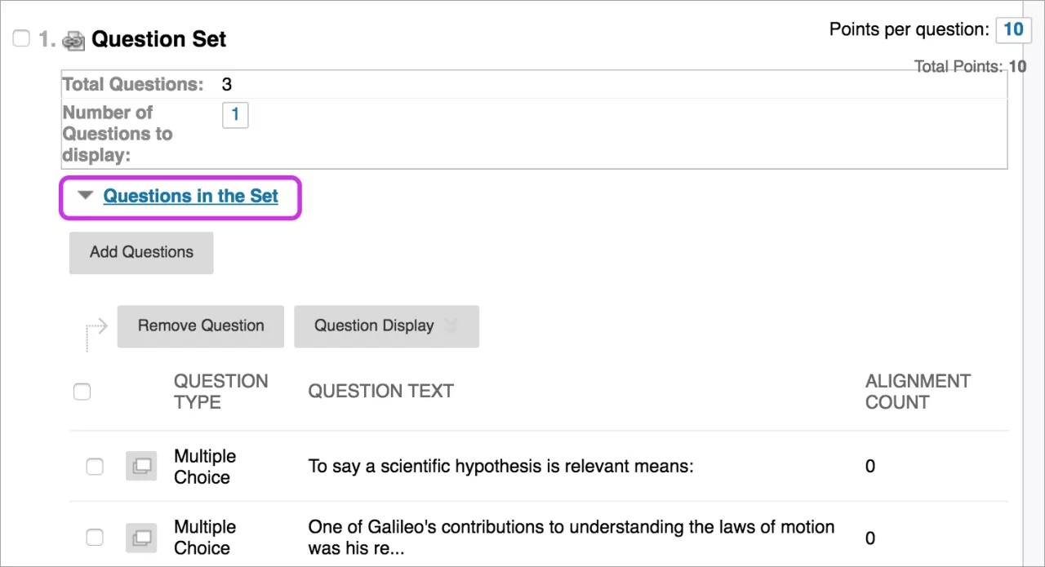Click the Question Set icon beside the title
The height and width of the screenshot is (567, 1045).
(x=74, y=38)
